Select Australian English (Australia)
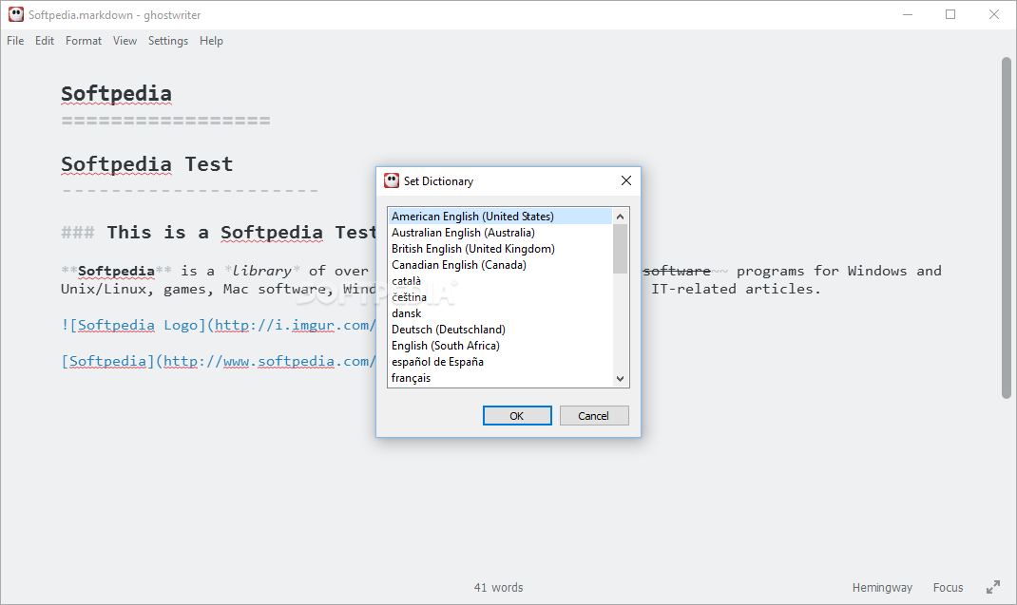Viewport: 1017px width, 605px height. pyautogui.click(x=500, y=233)
